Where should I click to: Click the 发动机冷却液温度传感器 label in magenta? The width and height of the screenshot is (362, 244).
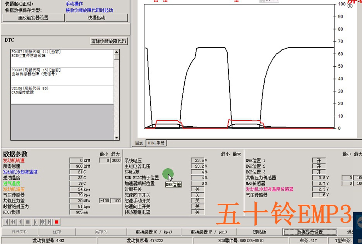coord(269,189)
